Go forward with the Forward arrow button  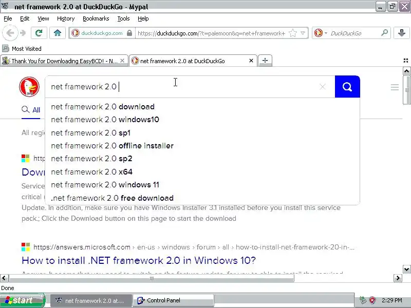coord(23,33)
